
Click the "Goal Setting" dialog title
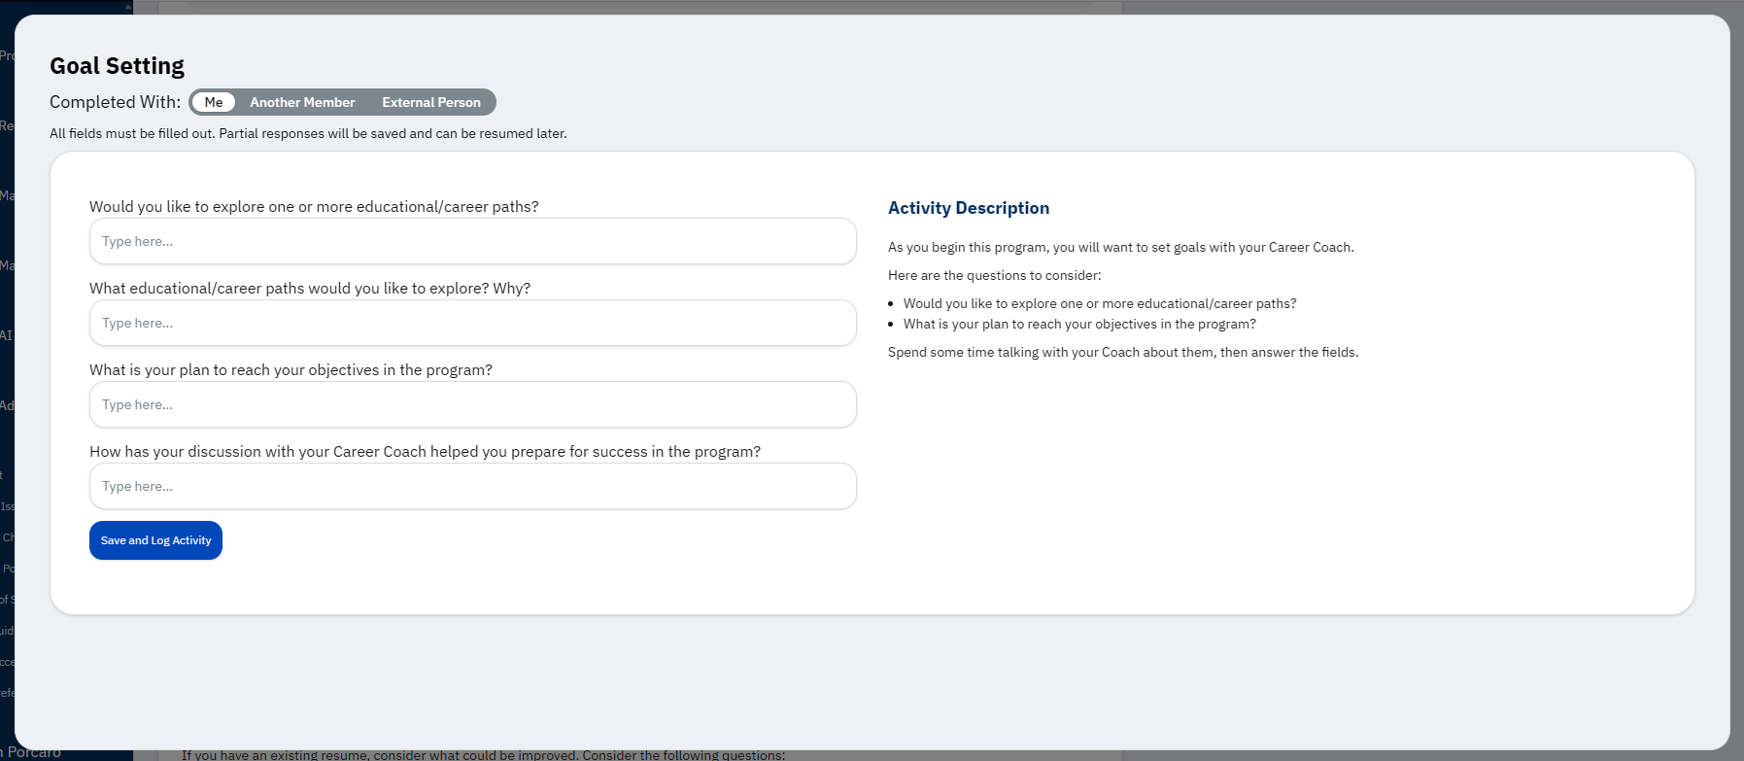(x=117, y=66)
